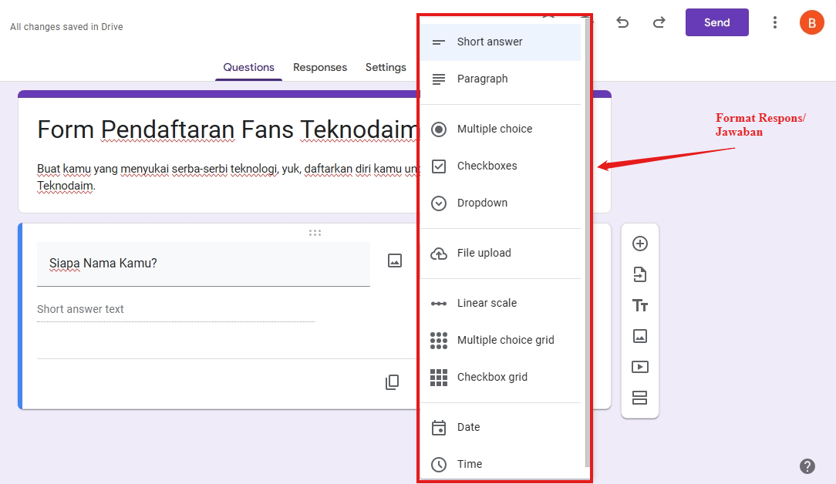Add a title and description with Tt icon
This screenshot has height=484, width=836.
tap(640, 304)
